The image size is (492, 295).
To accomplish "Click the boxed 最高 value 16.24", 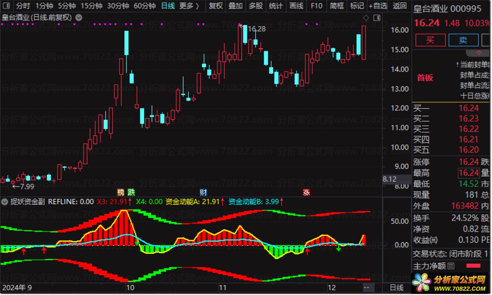I will coord(468,173).
